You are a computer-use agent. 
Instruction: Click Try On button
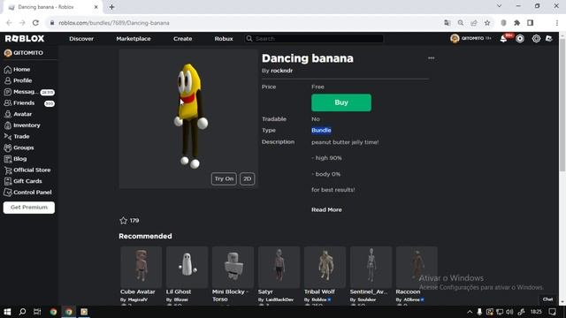pyautogui.click(x=224, y=178)
